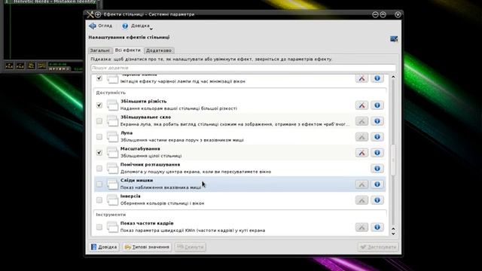482x271 pixels.
Task: Show info for magic lamp minimize effect
Action: (377, 78)
